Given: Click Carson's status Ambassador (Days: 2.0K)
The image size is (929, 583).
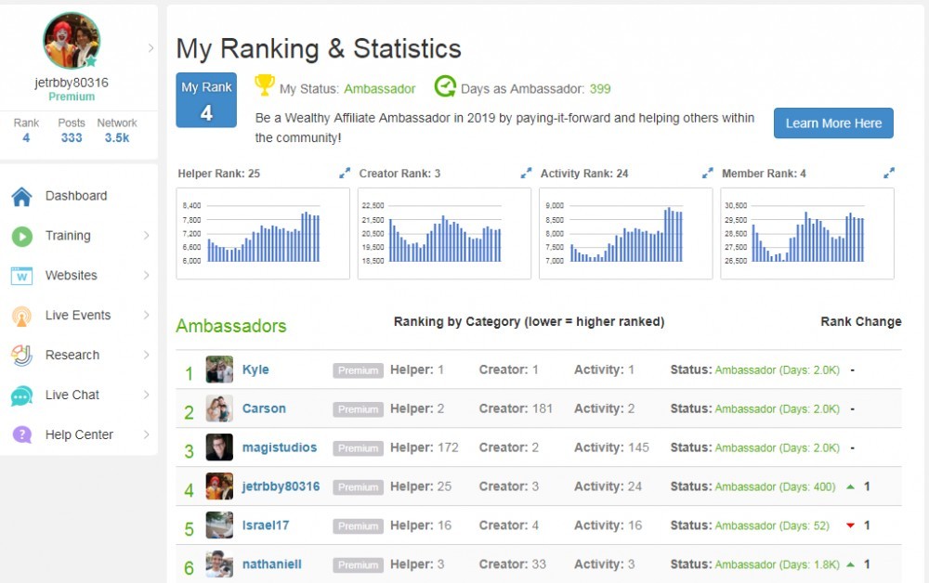Looking at the screenshot, I should tap(777, 409).
